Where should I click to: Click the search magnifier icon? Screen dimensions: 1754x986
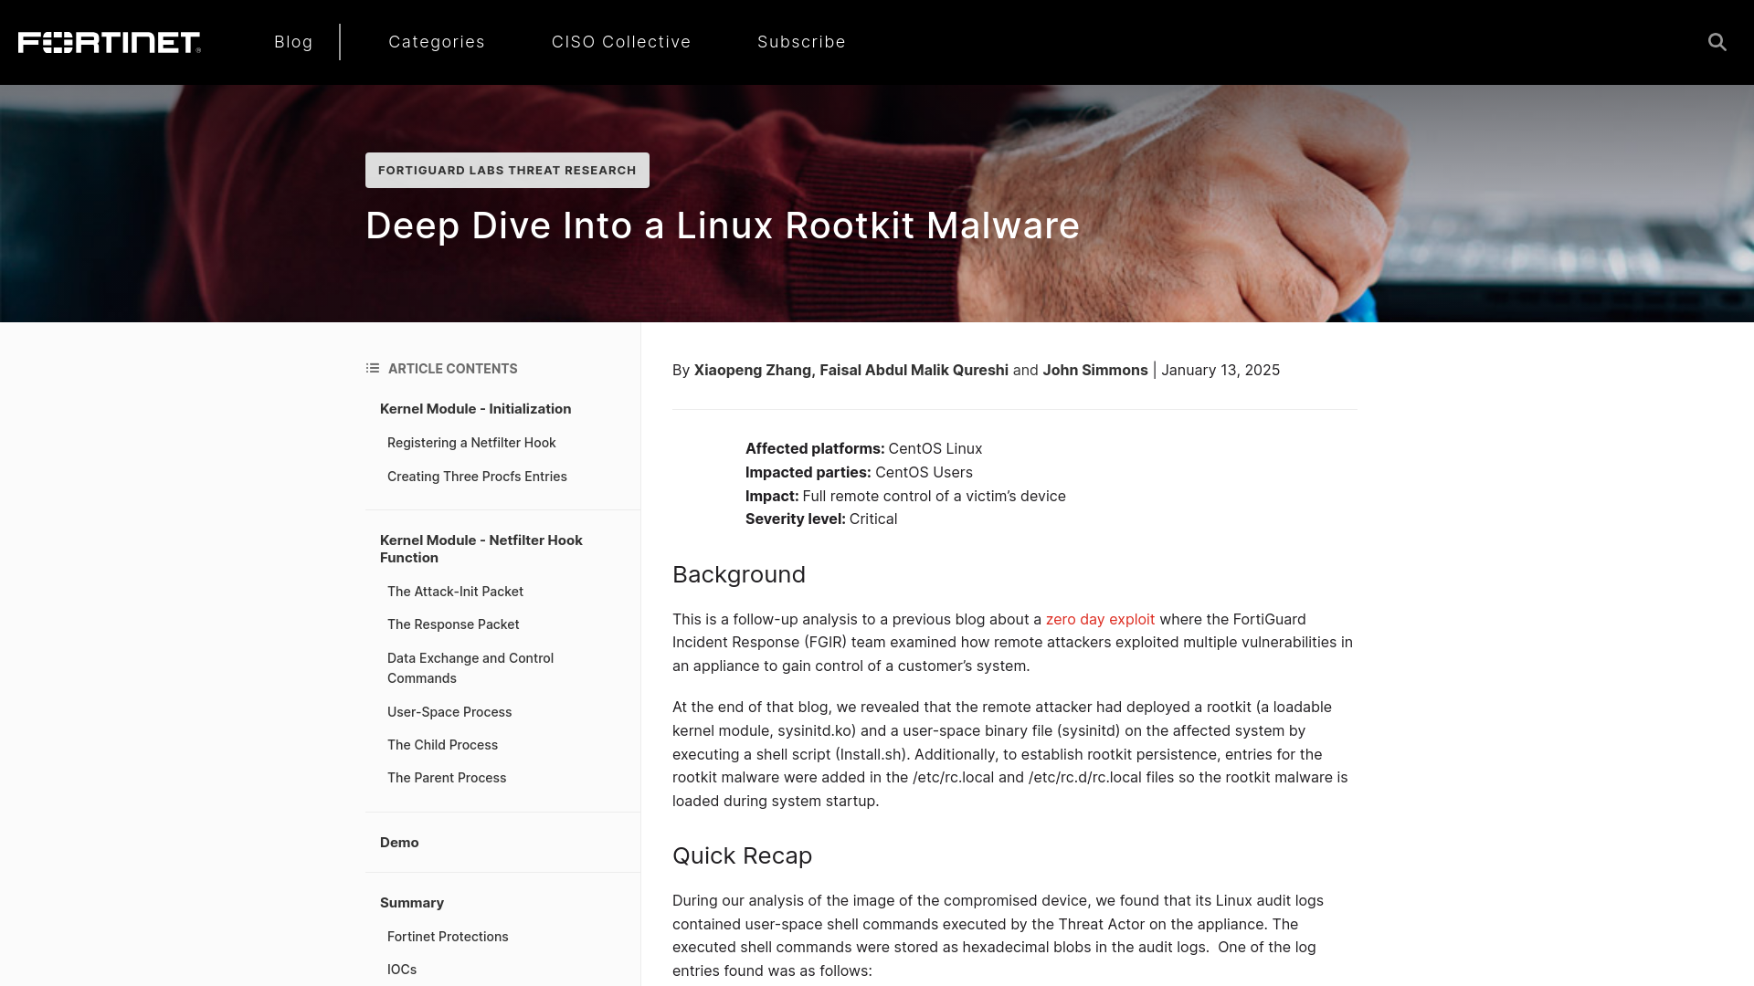1717,42
